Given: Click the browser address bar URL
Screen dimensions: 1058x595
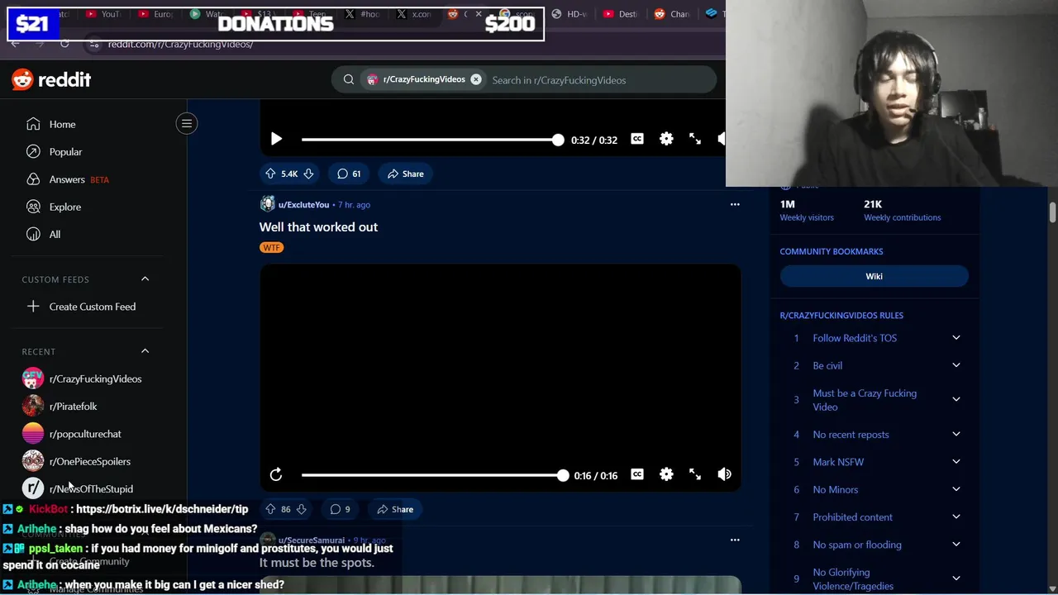Looking at the screenshot, I should [180, 44].
